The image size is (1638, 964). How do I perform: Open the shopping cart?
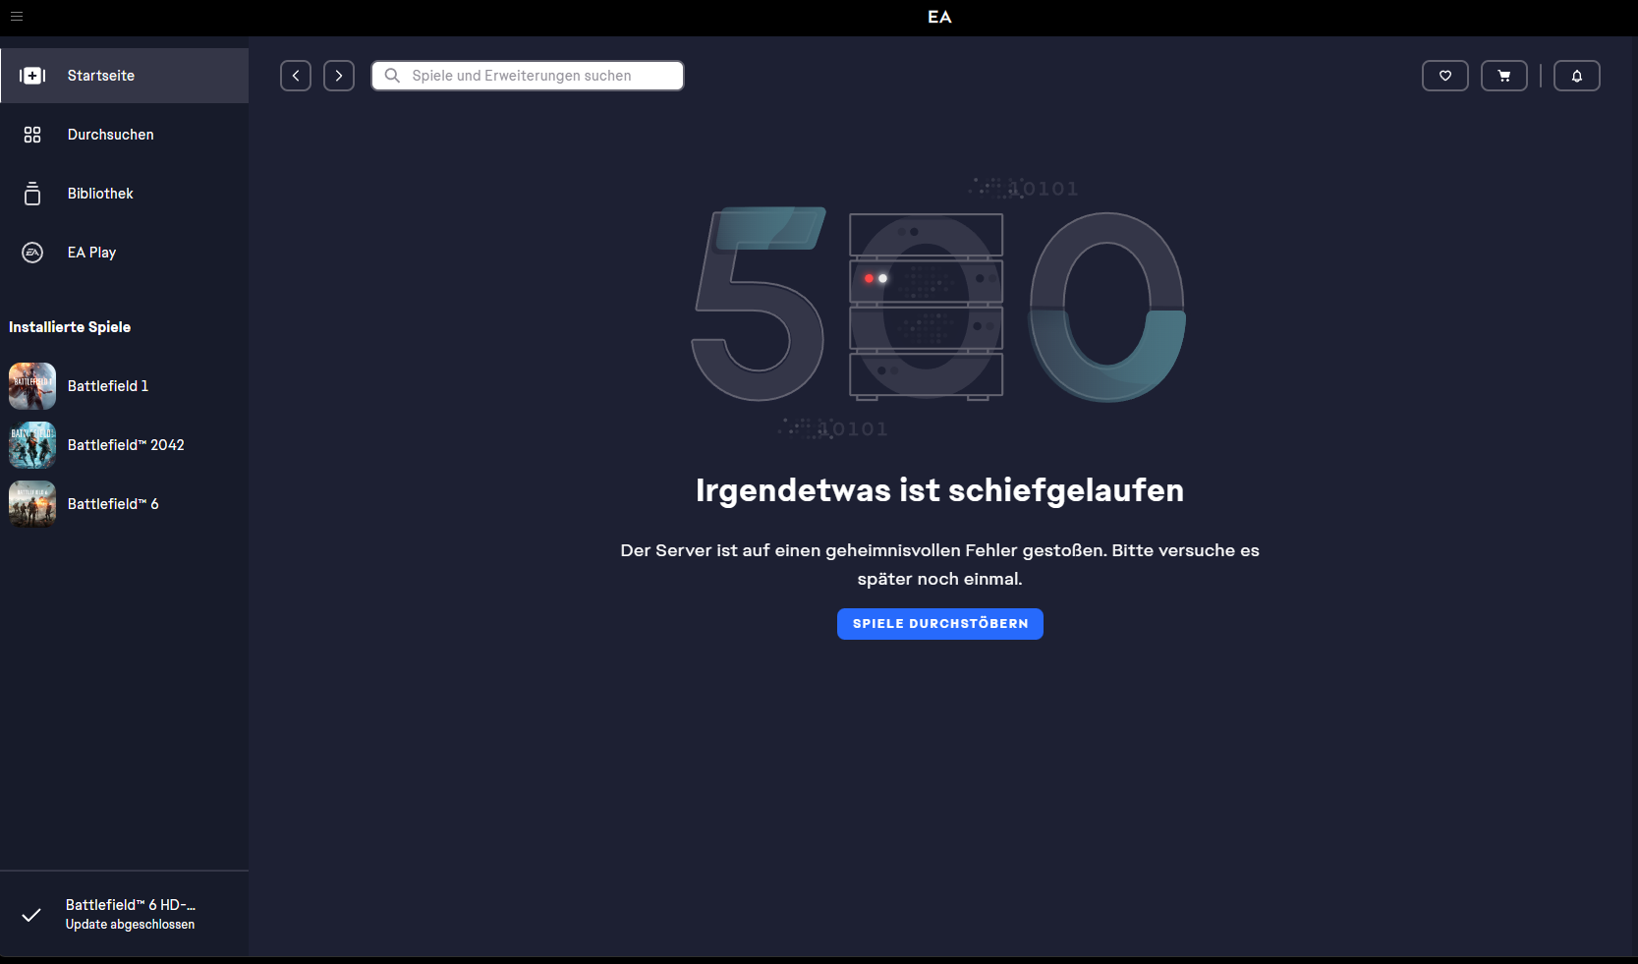pyautogui.click(x=1503, y=76)
